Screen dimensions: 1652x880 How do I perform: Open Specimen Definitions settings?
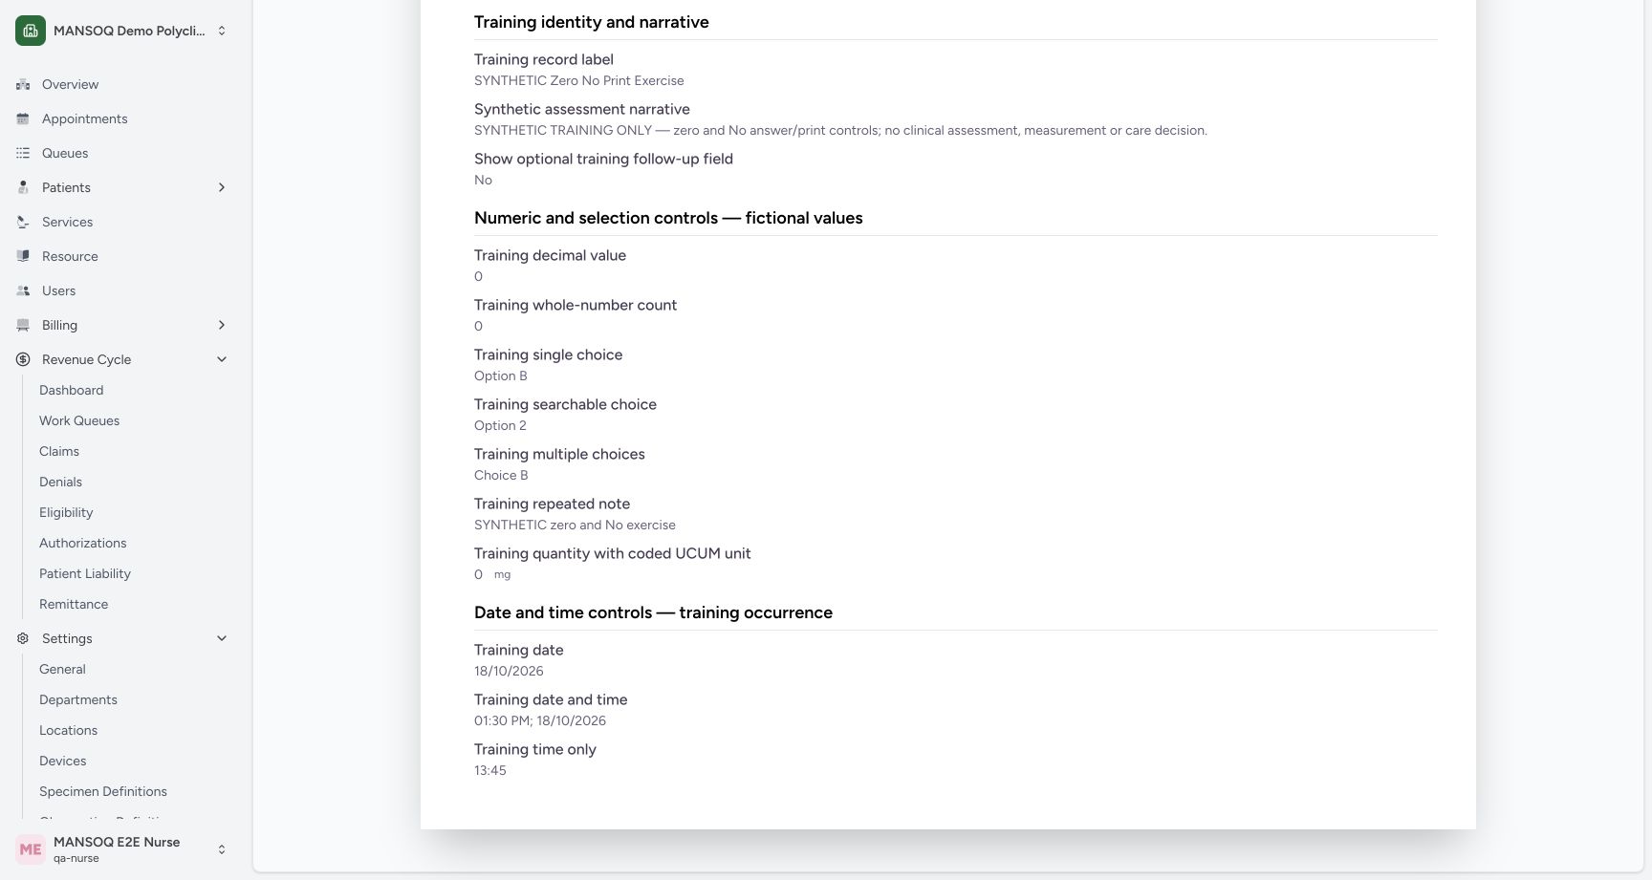[103, 791]
